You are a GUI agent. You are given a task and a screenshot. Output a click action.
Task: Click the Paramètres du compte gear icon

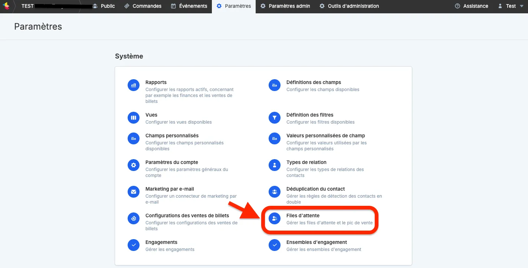(134, 165)
